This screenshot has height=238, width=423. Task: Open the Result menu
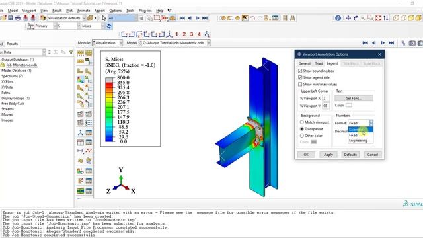tap(57, 11)
